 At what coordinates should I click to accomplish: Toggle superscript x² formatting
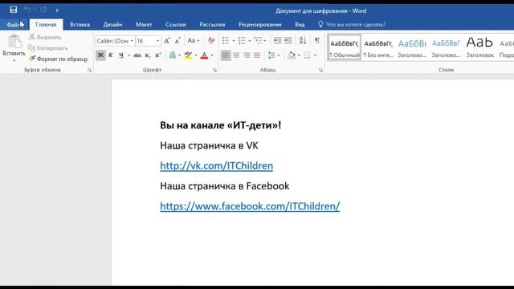[158, 55]
